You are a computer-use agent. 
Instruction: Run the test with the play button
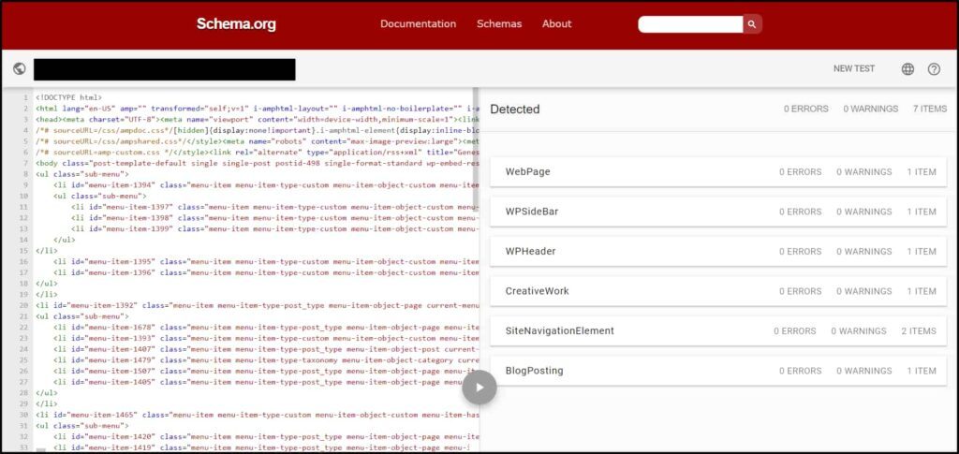pyautogui.click(x=479, y=387)
